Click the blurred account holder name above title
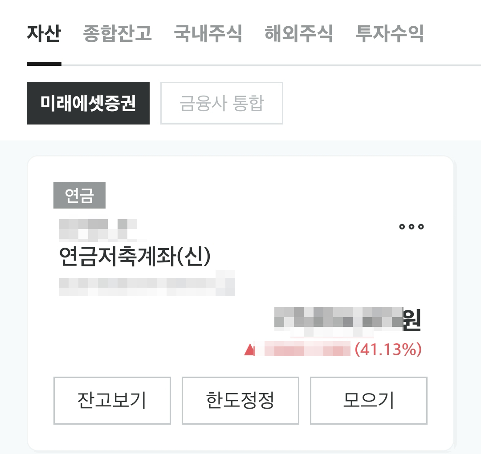 pos(98,229)
